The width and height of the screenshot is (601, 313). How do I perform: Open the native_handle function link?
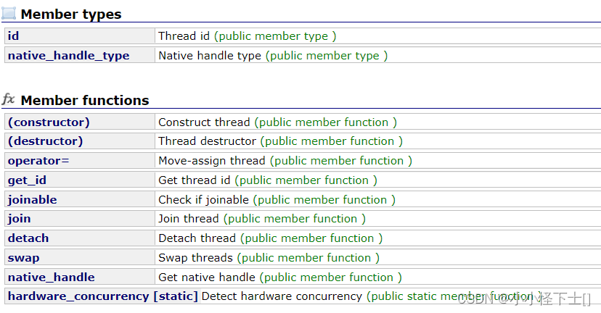click(51, 277)
